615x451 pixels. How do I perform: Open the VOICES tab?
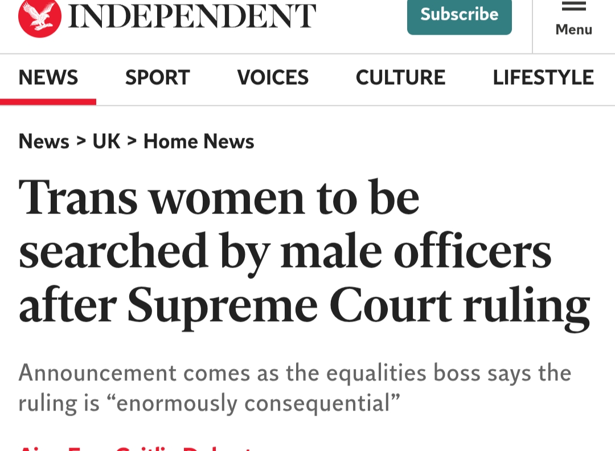coord(273,77)
